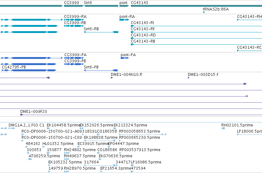This screenshot has height=173, width=262.
Task: Click the 484162 EST label
Action: [x=33, y=144]
